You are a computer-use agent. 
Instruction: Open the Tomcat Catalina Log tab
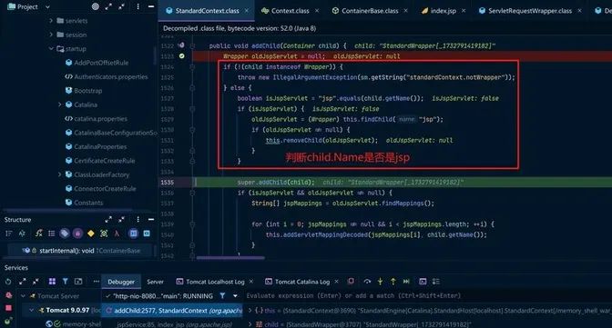tap(302, 282)
